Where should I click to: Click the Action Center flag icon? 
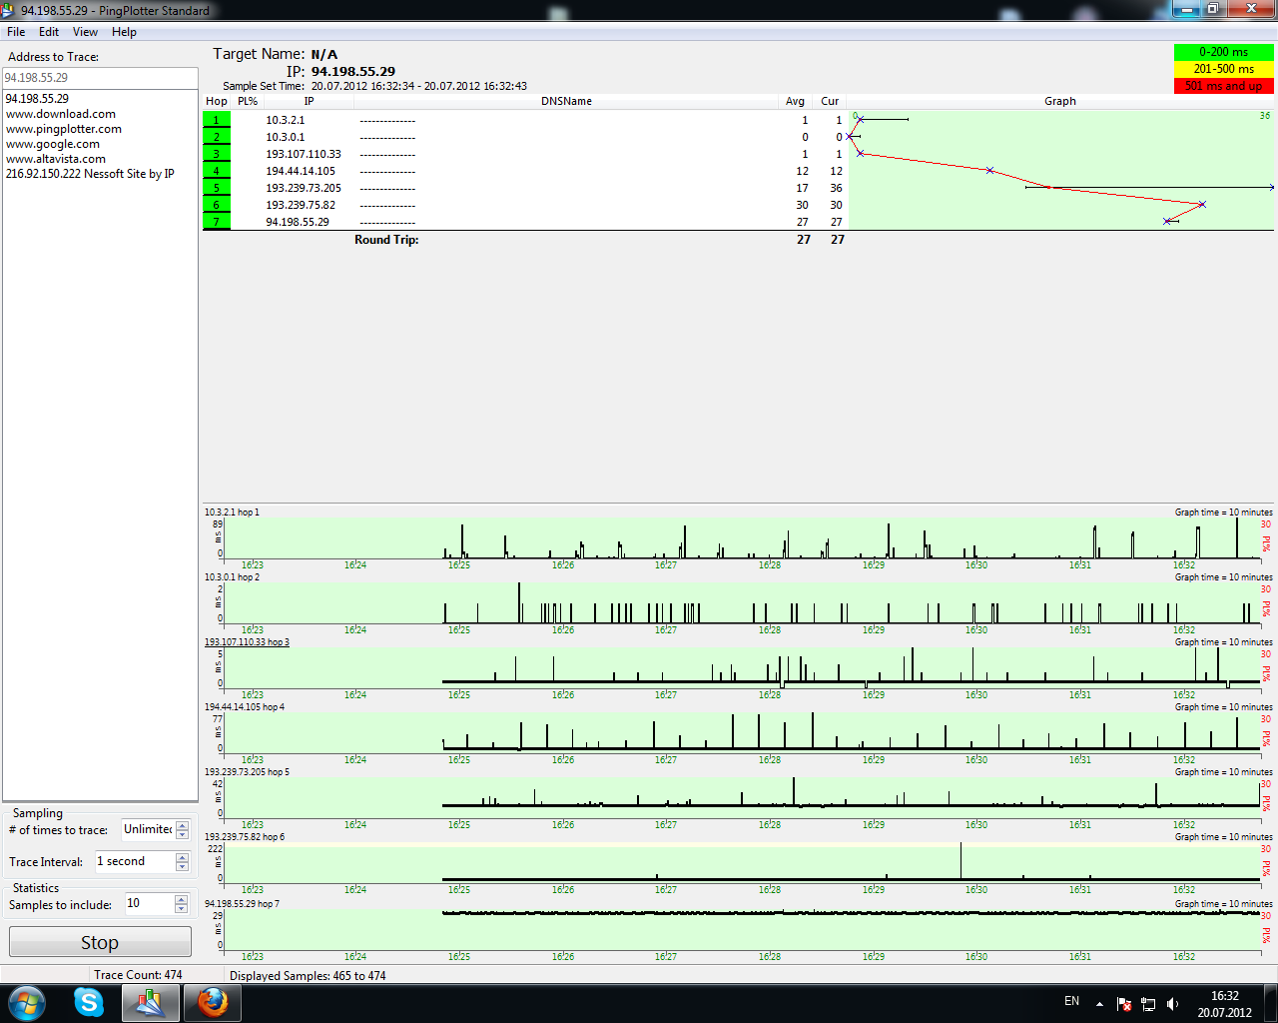tap(1124, 1004)
